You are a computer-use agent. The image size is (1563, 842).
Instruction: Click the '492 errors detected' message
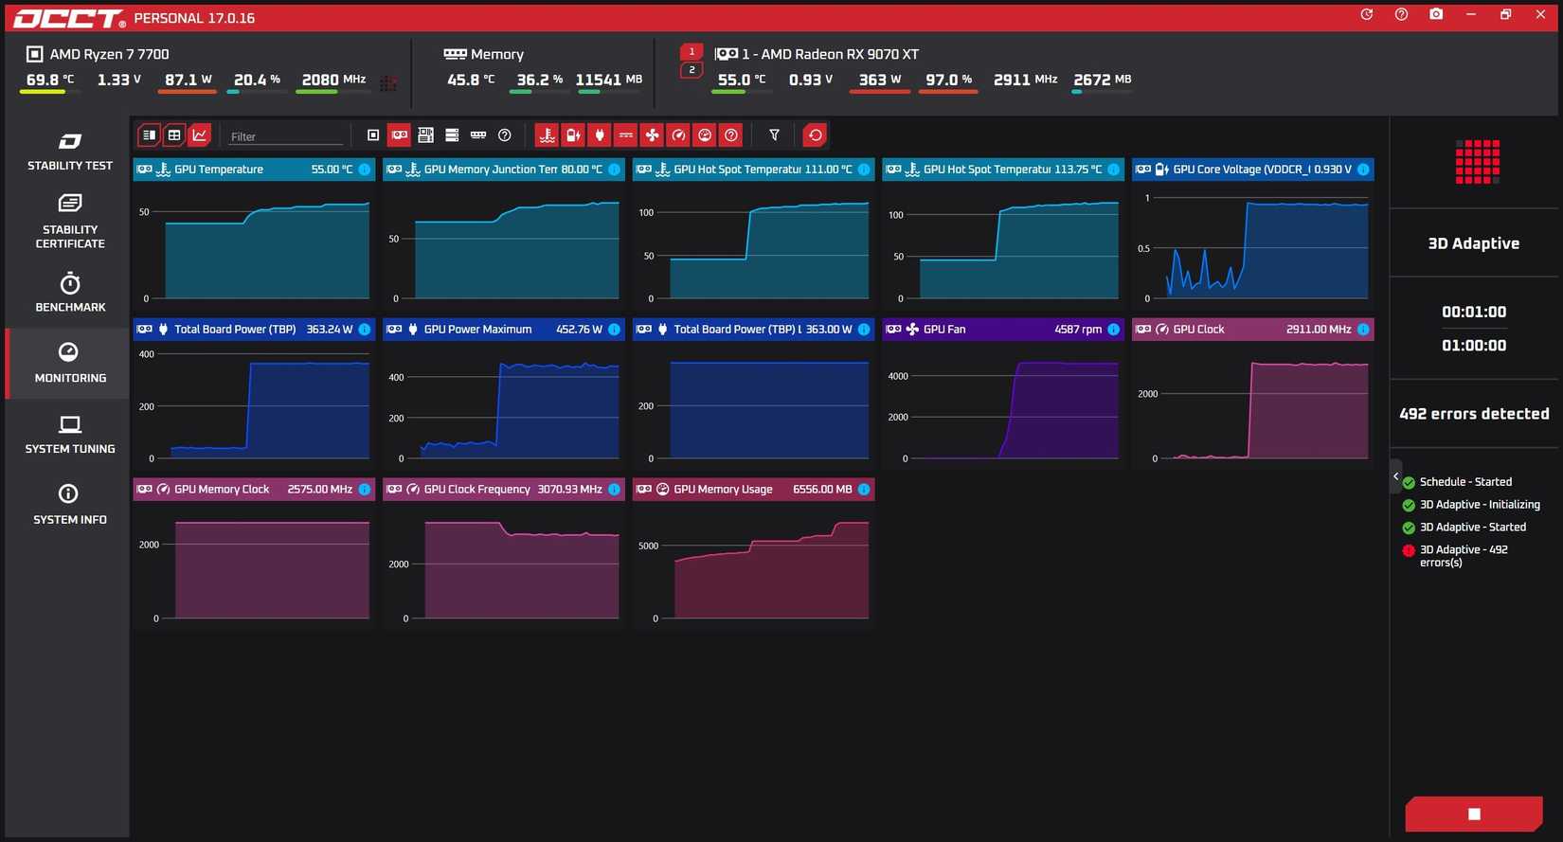(x=1474, y=414)
